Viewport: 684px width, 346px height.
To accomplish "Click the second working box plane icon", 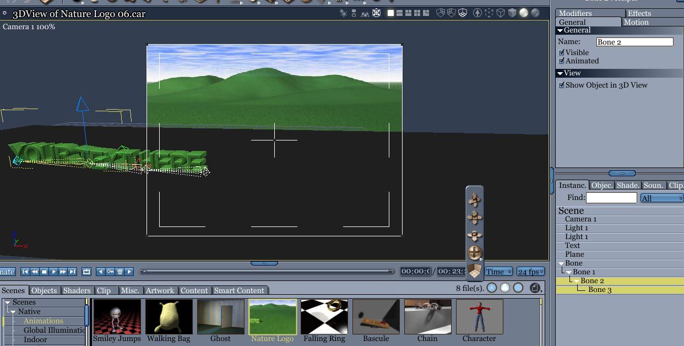I will (x=452, y=13).
